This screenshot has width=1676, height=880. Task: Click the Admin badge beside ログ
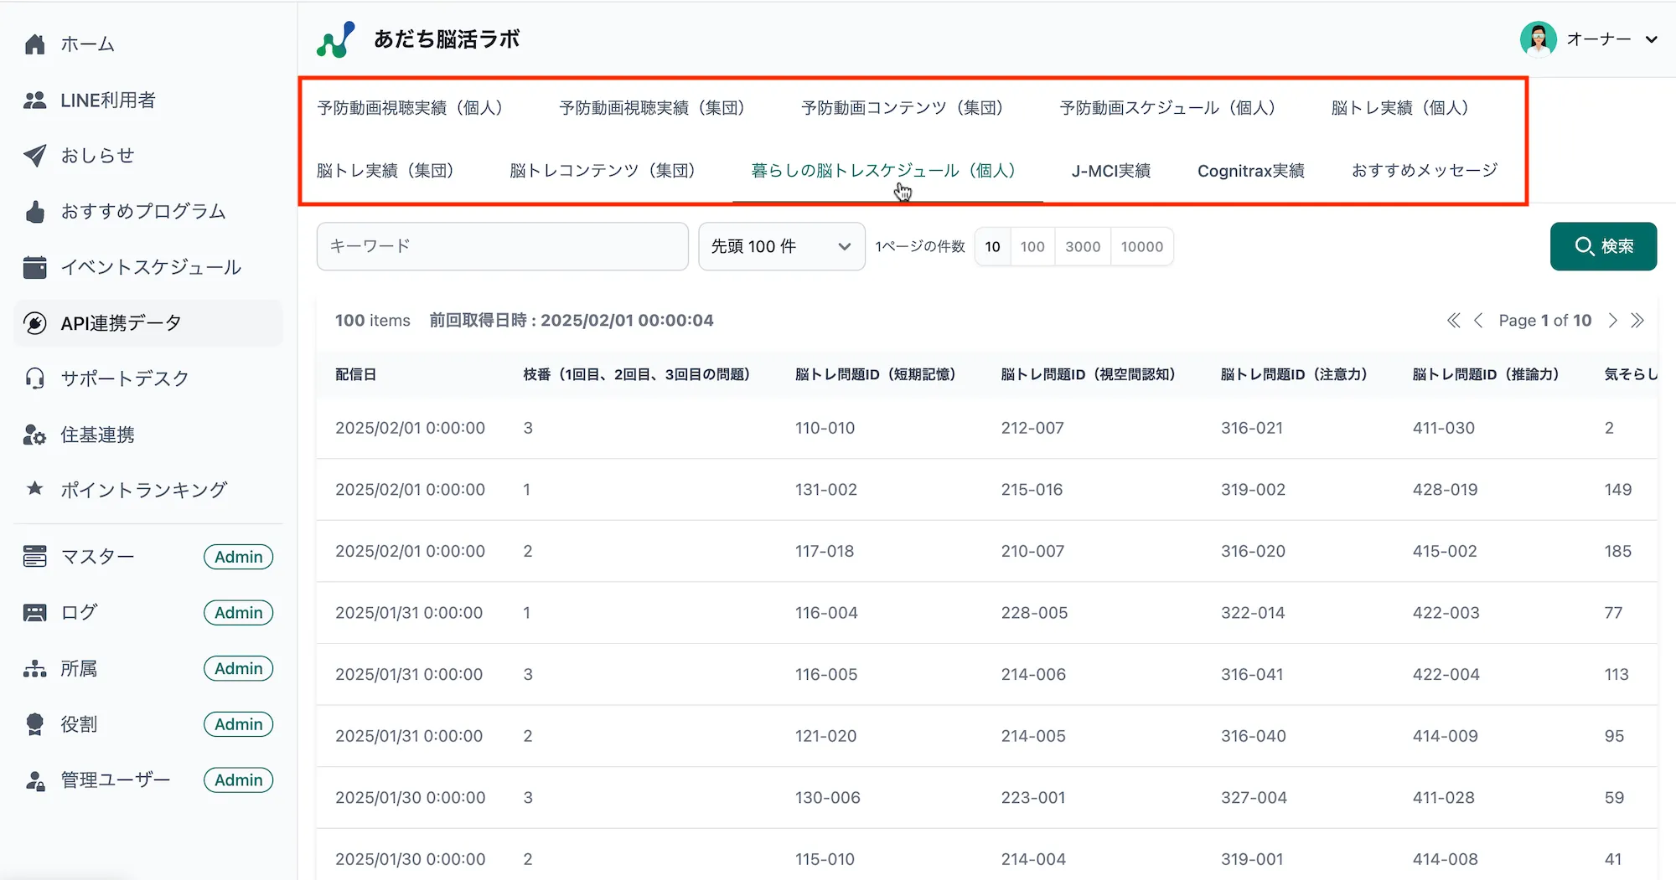[x=238, y=613]
